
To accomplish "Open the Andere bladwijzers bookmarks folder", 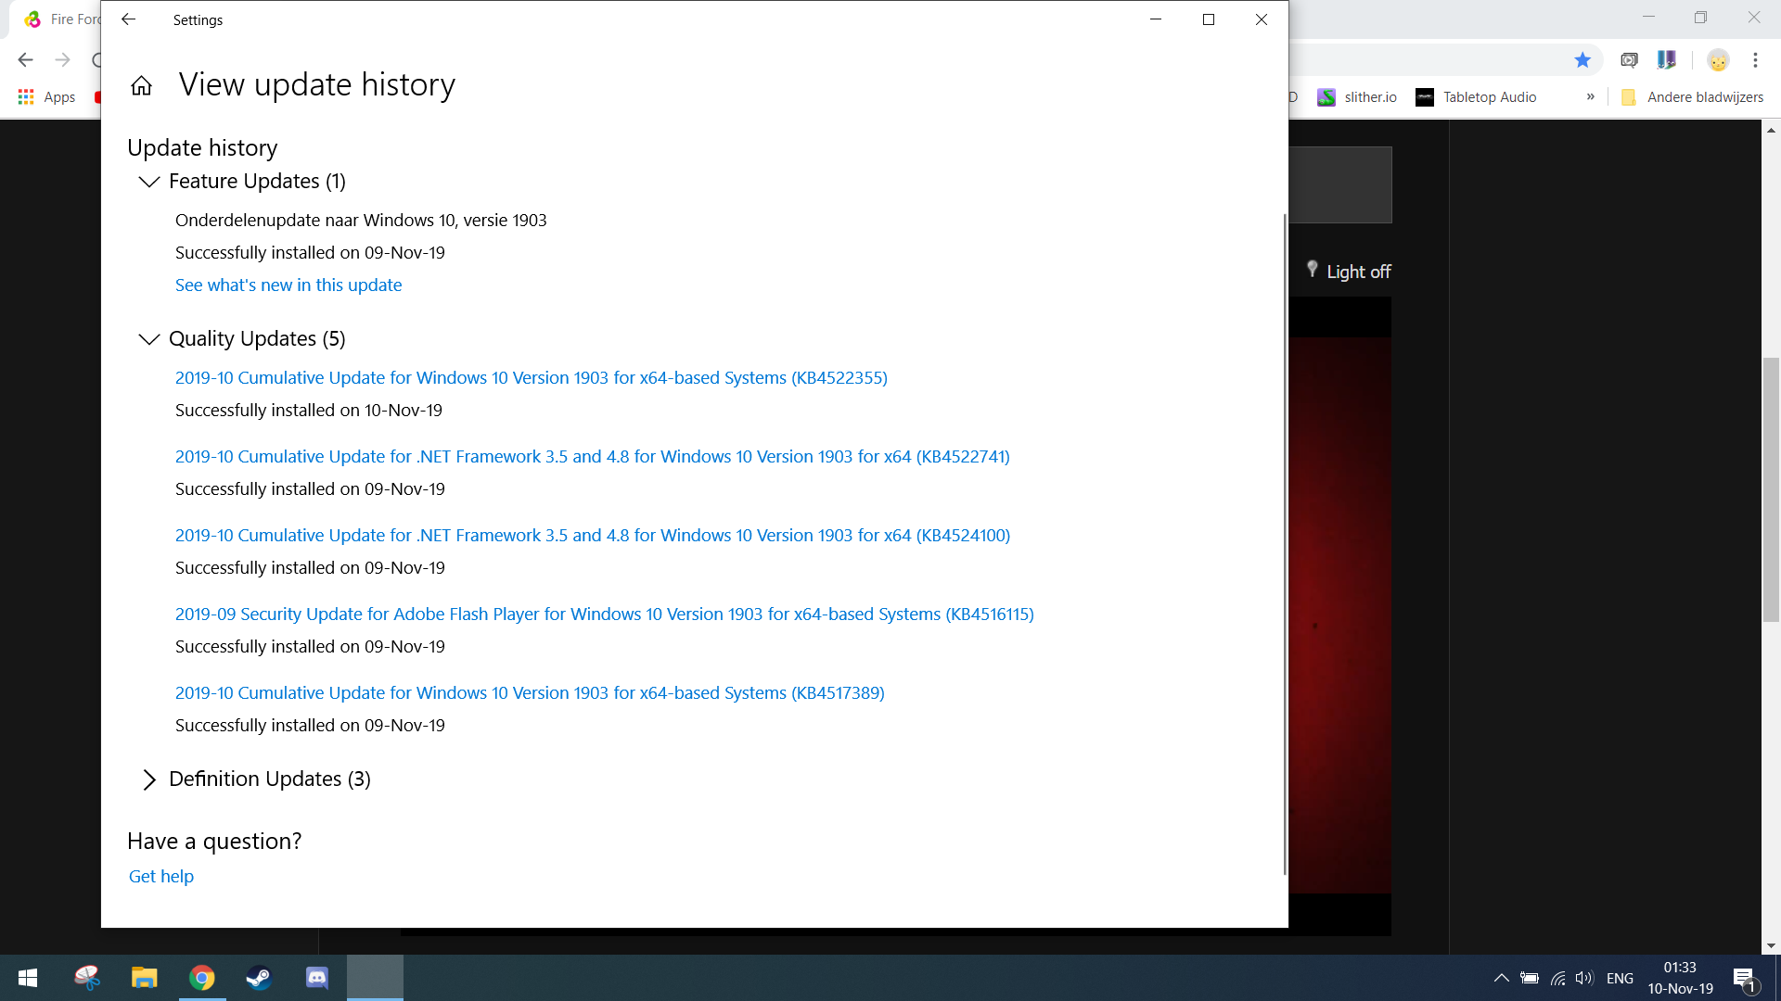I will 1692,97.
